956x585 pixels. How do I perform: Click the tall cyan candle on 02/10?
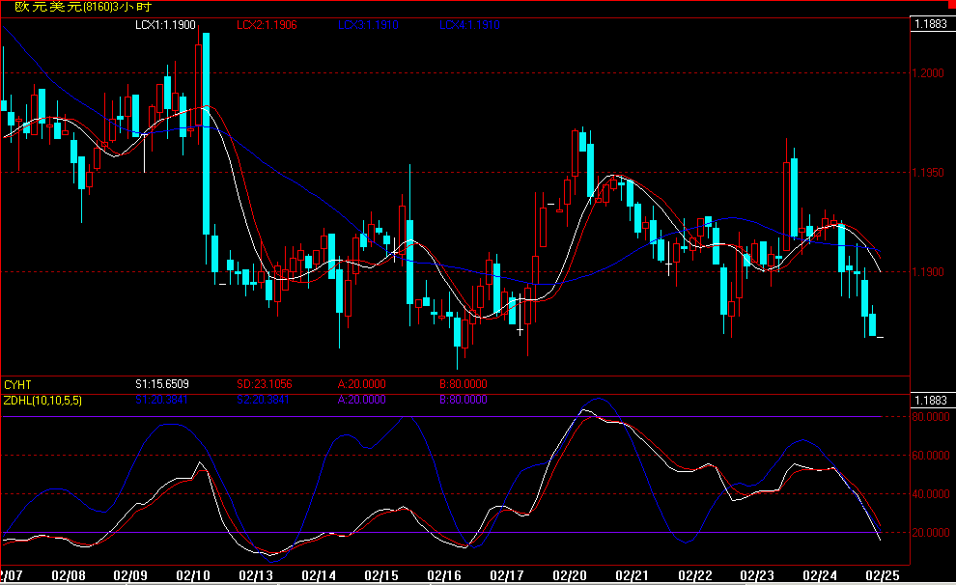[x=206, y=133]
